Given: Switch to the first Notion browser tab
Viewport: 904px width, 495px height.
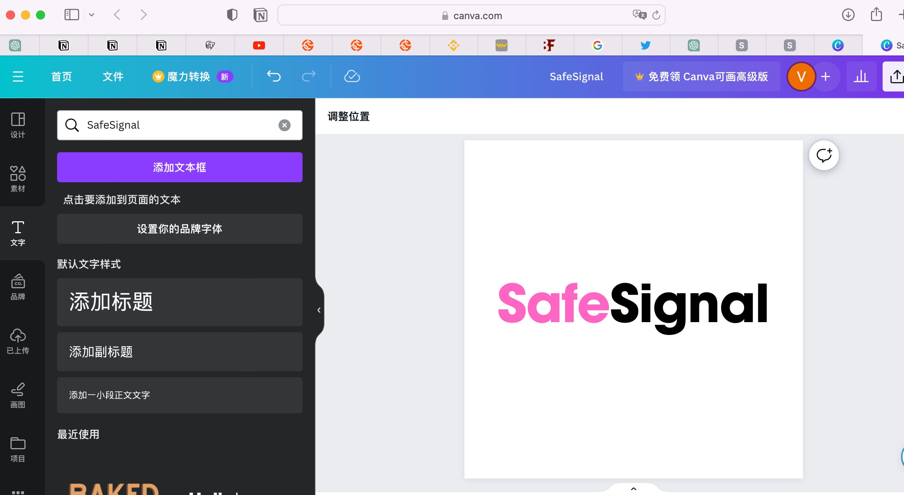Looking at the screenshot, I should [x=64, y=45].
